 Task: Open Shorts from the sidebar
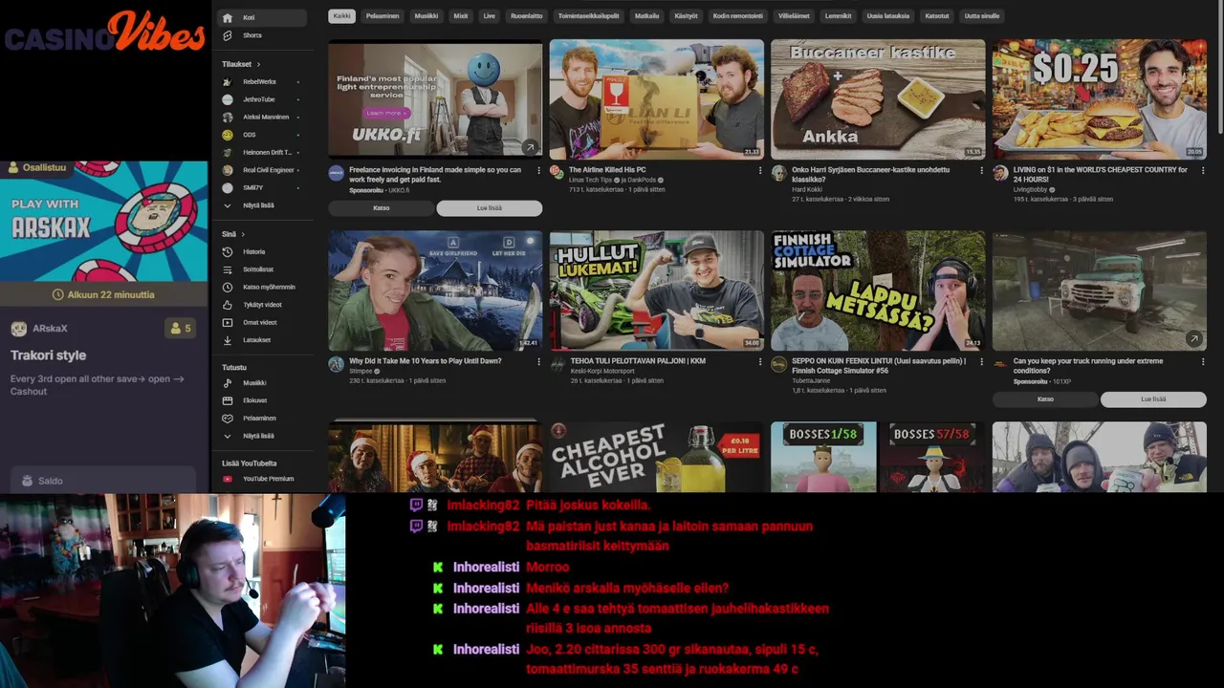(262, 35)
